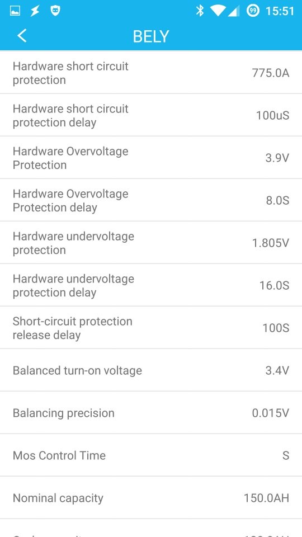Tap the lightning bolt notification icon
This screenshot has height=537, width=302.
tap(35, 11)
